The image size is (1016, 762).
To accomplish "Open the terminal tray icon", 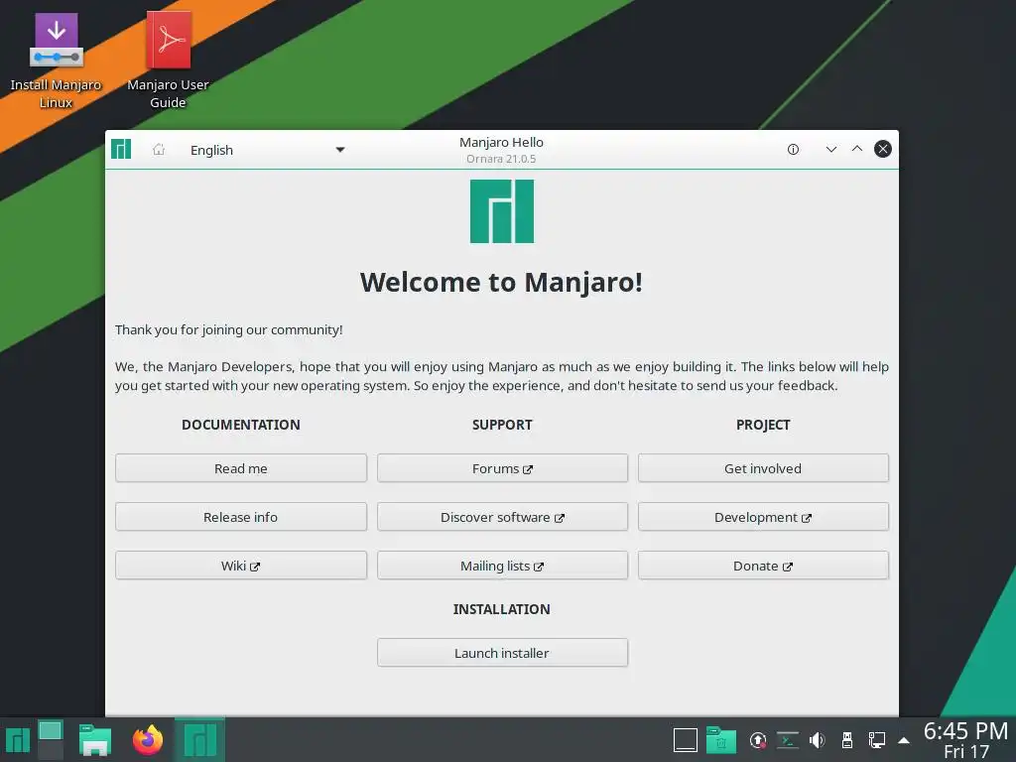I will (787, 740).
